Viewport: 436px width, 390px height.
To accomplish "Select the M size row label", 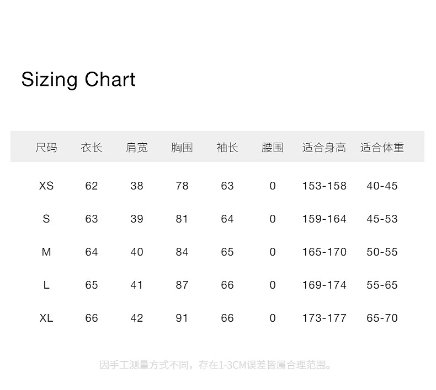I will [x=46, y=252].
